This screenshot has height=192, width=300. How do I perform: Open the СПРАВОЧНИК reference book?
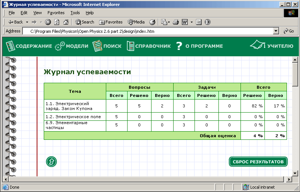coord(149,46)
